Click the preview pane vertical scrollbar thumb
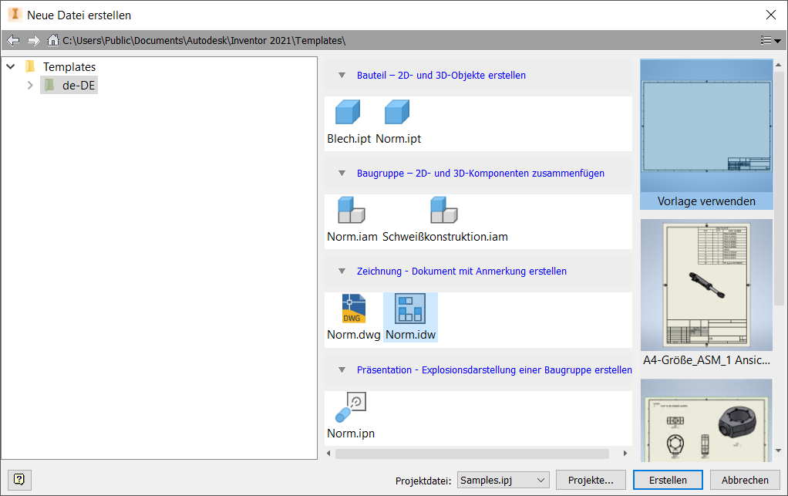 (779, 188)
